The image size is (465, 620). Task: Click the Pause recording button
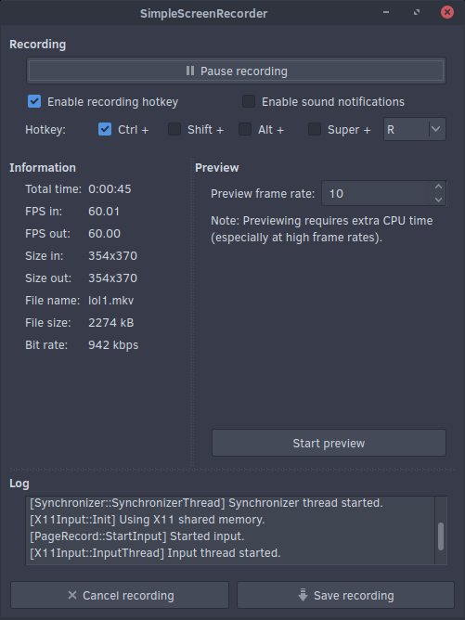click(x=236, y=71)
